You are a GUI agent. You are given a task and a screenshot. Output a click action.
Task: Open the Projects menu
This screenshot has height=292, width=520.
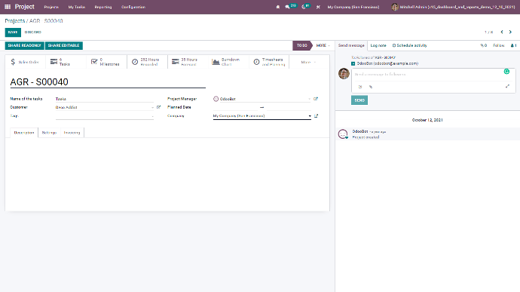51,7
